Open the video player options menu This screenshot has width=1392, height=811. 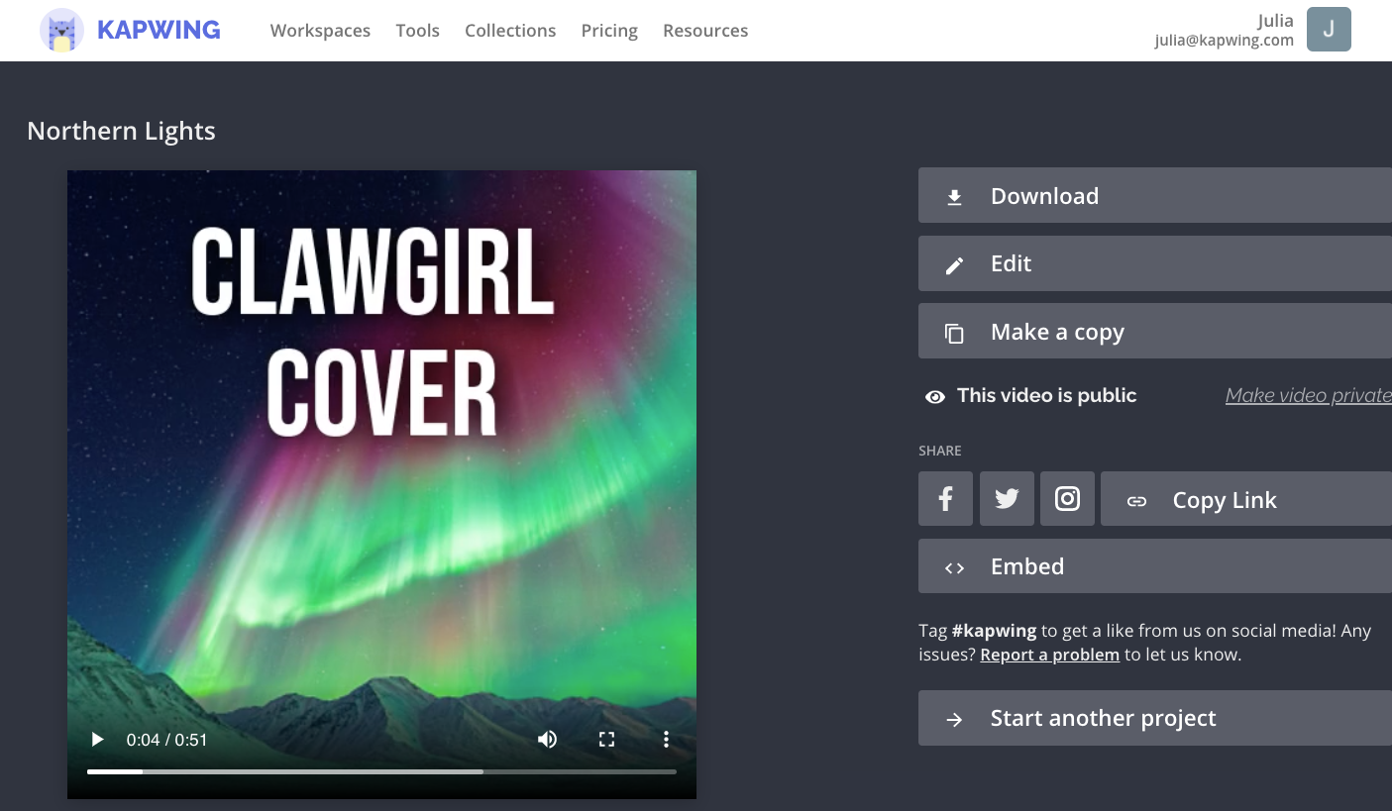pyautogui.click(x=666, y=739)
